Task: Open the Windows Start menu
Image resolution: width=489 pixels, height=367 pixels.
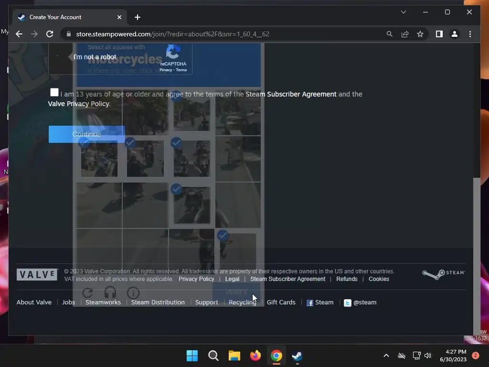Action: pos(192,356)
